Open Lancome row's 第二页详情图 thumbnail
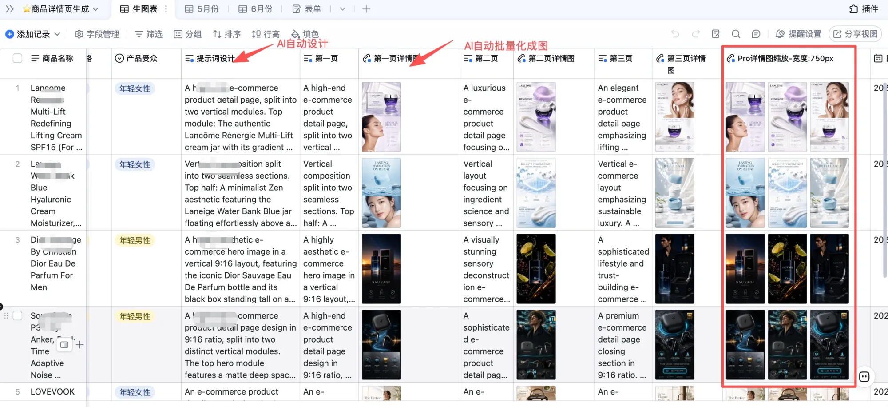Screen dimensions: 888x407 click(536, 117)
